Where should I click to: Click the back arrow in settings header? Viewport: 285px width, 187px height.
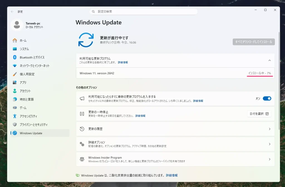[12, 12]
